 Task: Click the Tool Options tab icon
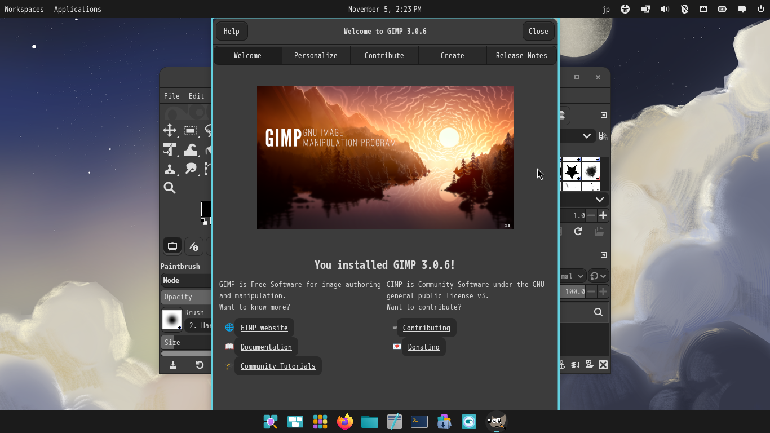tap(172, 246)
